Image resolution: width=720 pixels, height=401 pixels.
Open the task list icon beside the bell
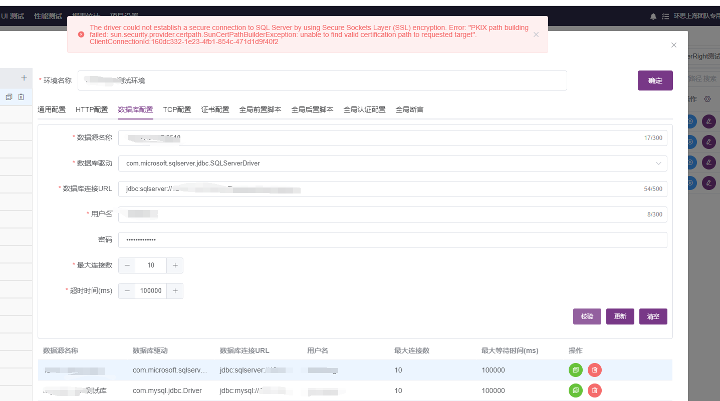pos(665,16)
